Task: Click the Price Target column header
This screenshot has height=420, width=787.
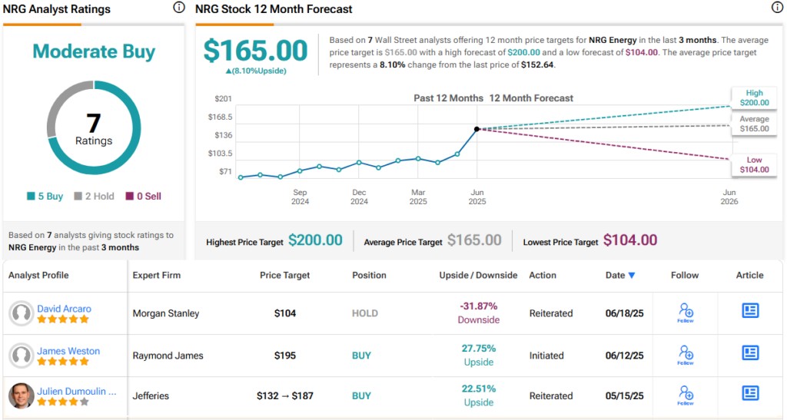Action: pyautogui.click(x=284, y=275)
